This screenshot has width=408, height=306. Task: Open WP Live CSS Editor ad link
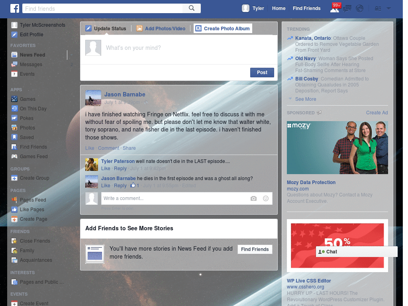pyautogui.click(x=309, y=281)
